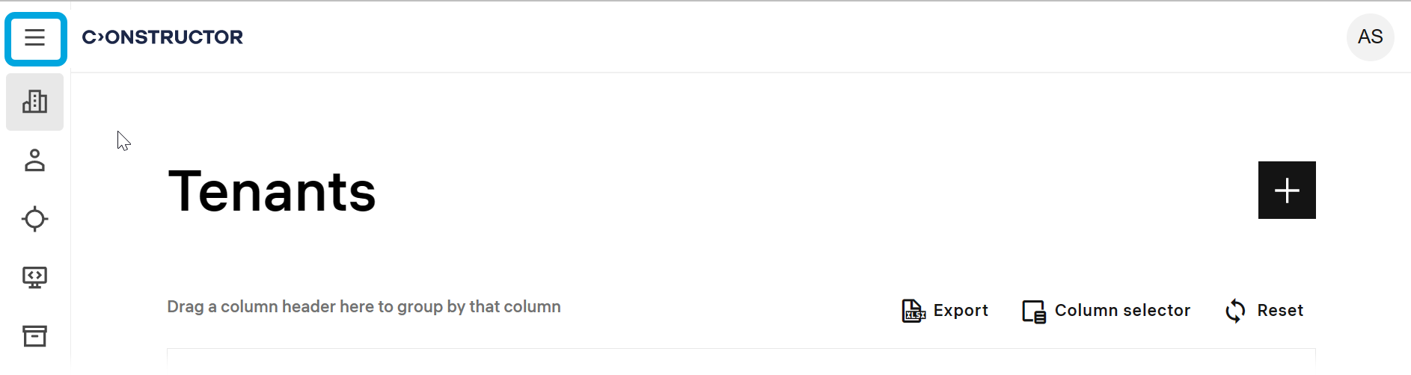The height and width of the screenshot is (375, 1411).
Task: Click the group-by column drop area text
Action: tap(364, 307)
